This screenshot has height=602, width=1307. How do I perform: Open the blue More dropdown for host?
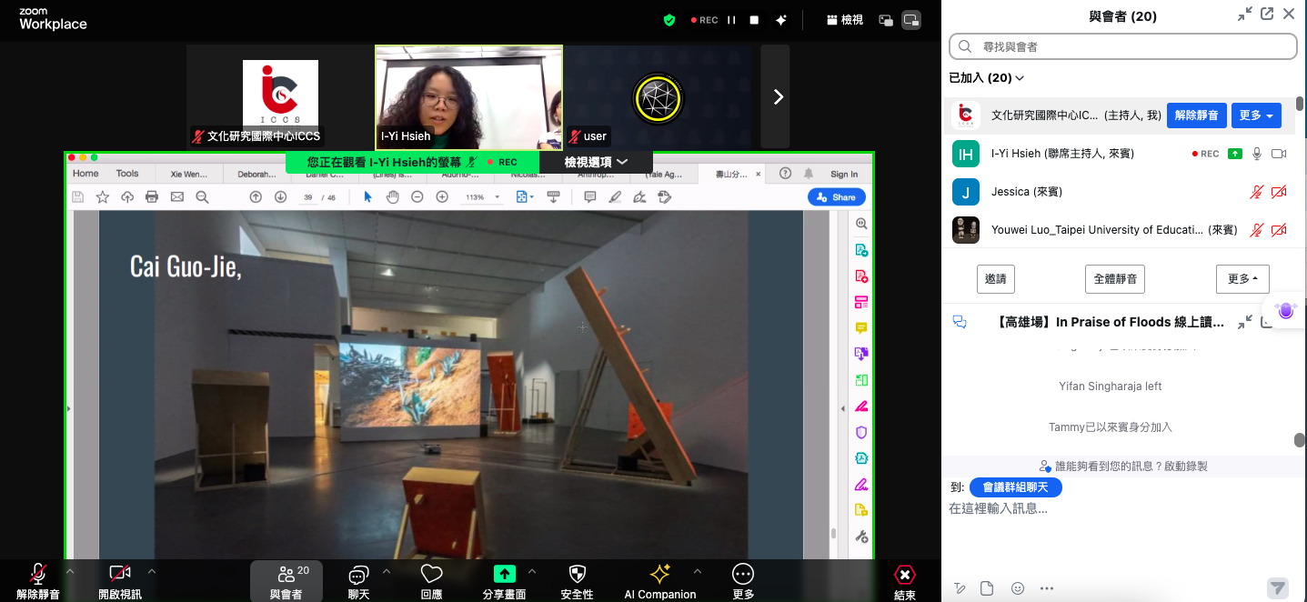1256,115
